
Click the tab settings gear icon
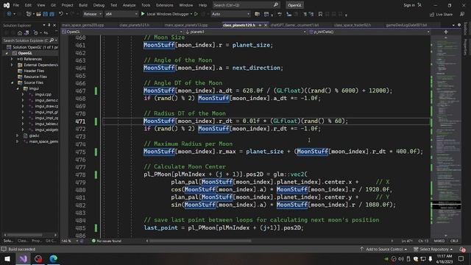459,25
